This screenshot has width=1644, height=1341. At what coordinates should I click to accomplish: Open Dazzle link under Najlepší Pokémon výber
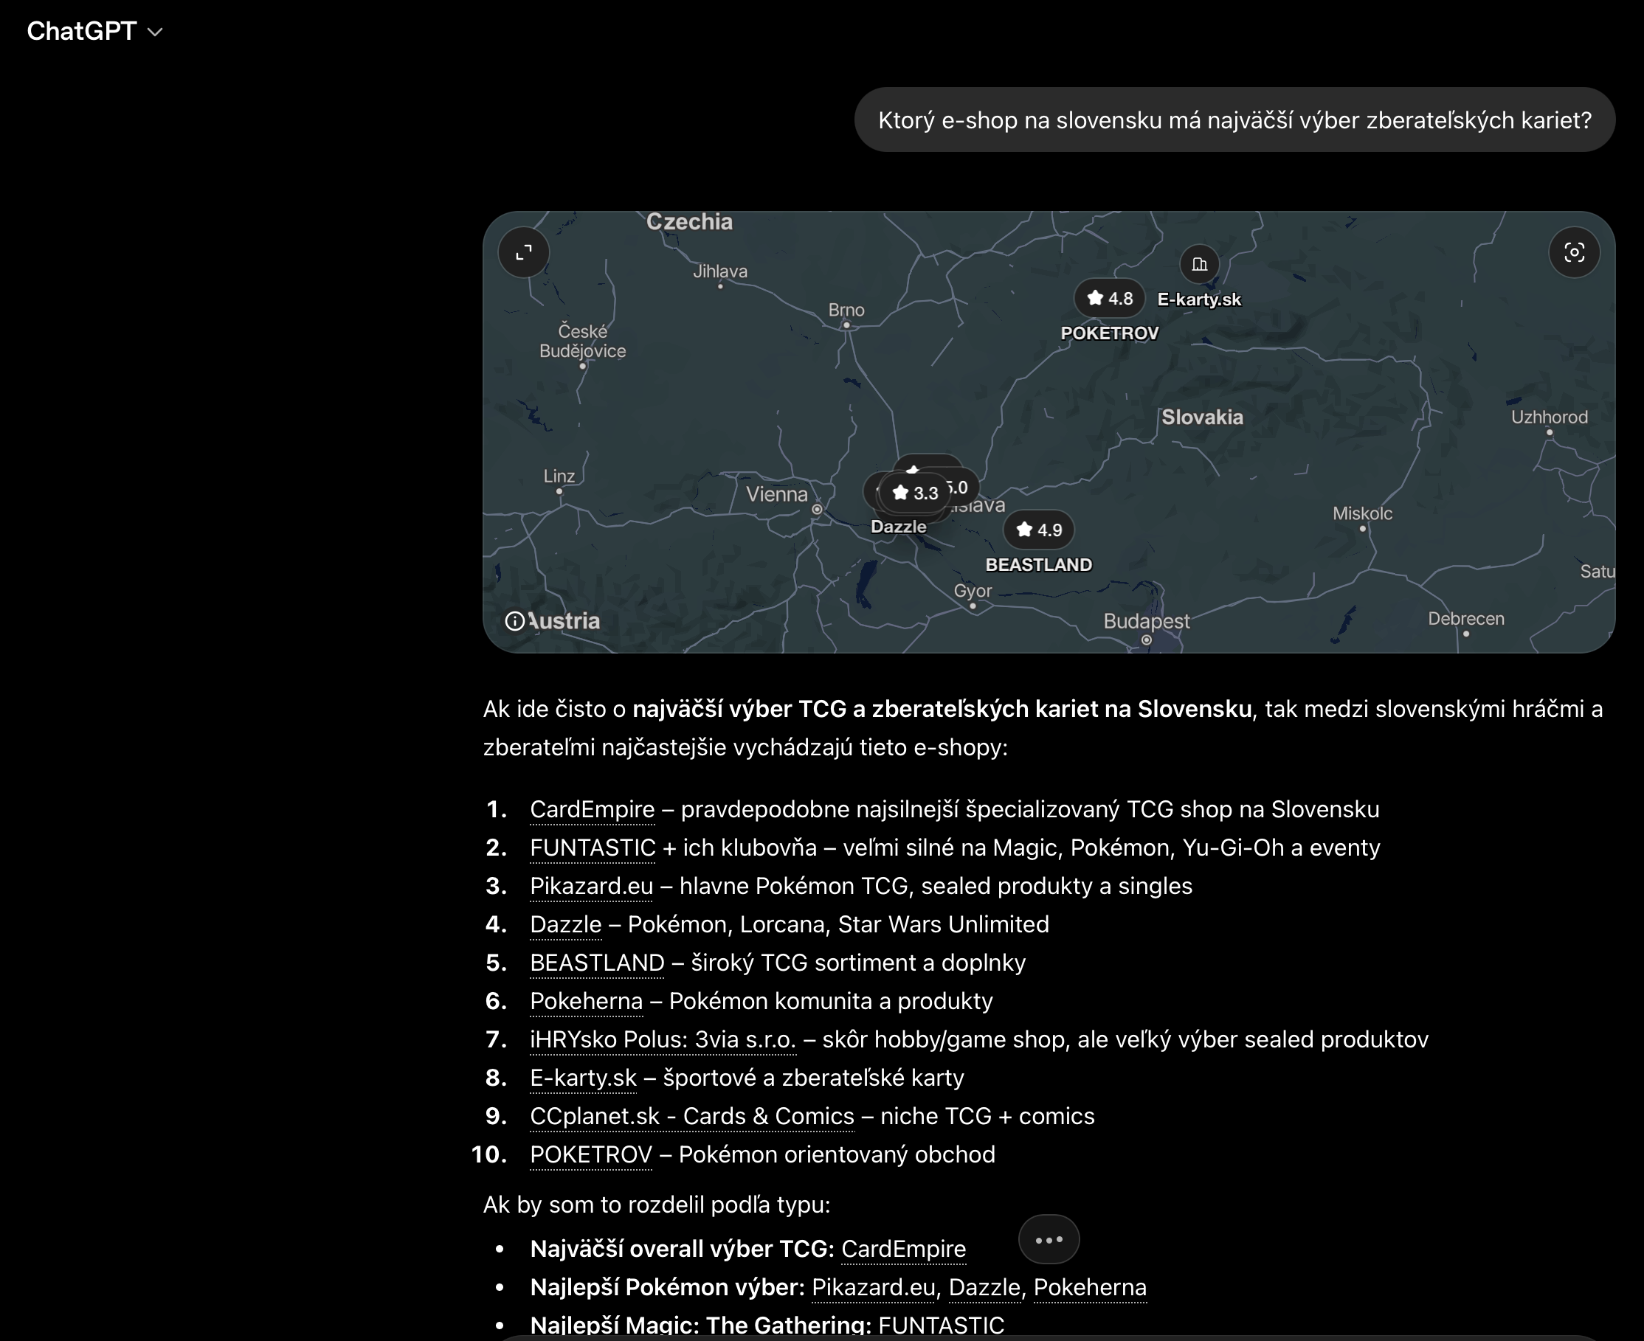coord(984,1287)
